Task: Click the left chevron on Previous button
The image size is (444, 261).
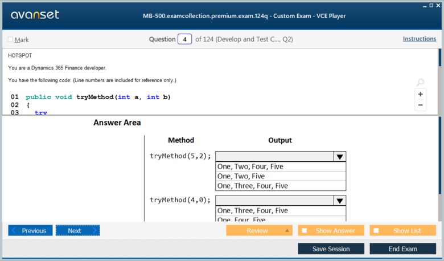Action: (14, 230)
